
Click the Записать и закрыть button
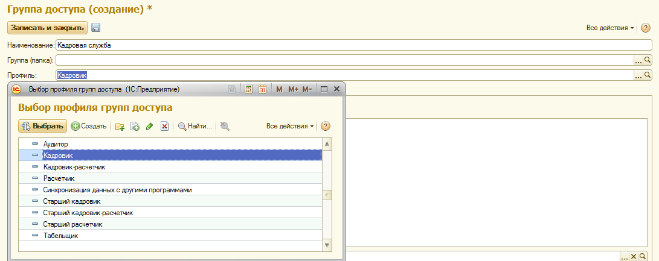[x=48, y=28]
